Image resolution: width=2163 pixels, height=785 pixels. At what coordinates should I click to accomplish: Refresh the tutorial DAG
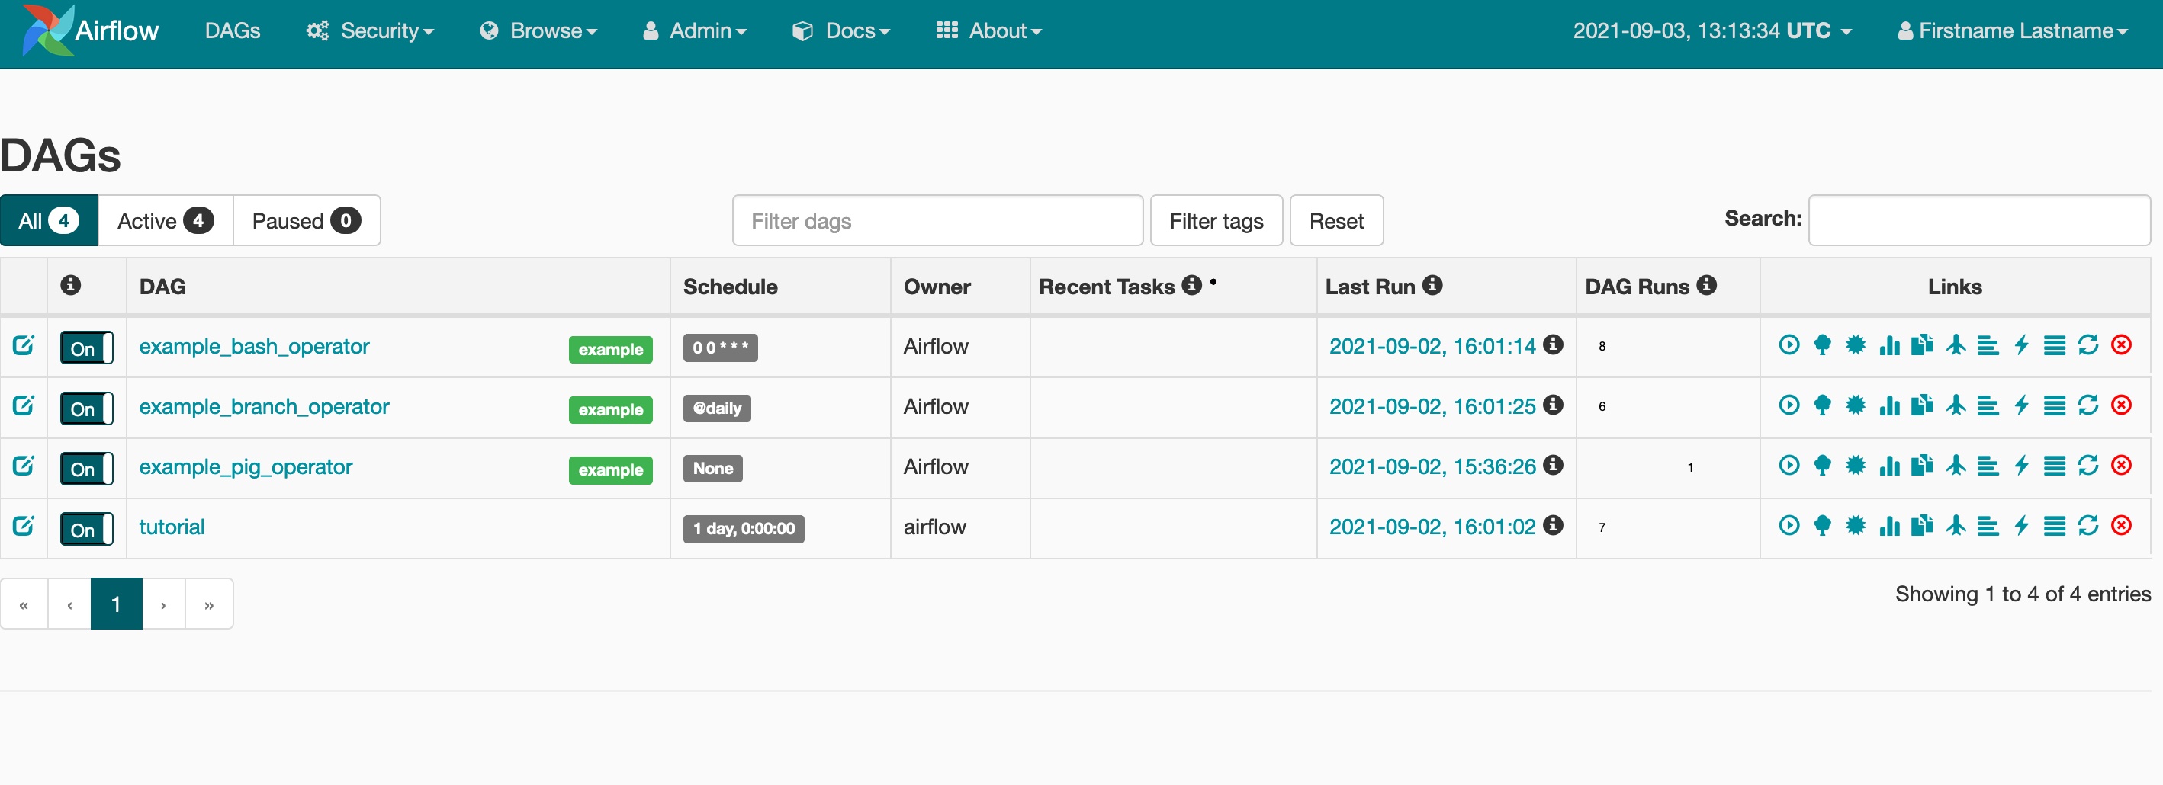point(2088,526)
